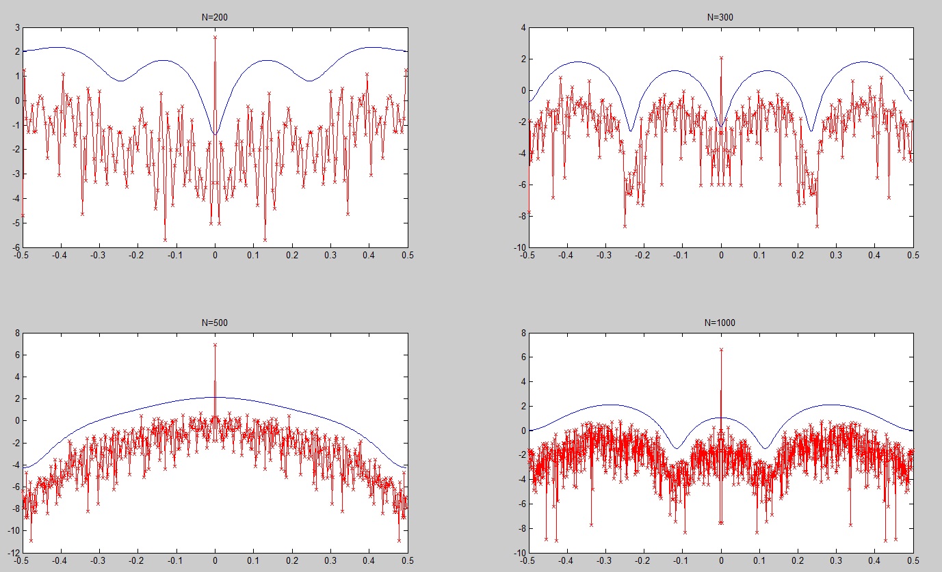Click the N=300 subplot title
The height and width of the screenshot is (572, 942).
point(720,17)
